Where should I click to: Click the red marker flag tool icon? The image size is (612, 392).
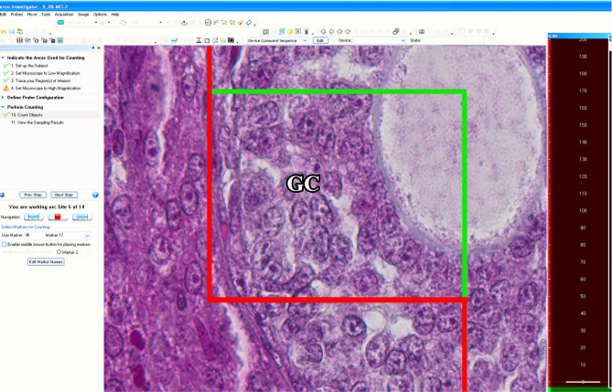pyautogui.click(x=216, y=23)
